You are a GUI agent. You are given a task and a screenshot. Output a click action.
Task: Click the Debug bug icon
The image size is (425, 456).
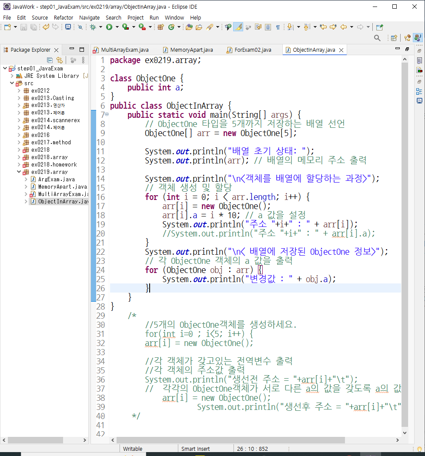coord(93,27)
